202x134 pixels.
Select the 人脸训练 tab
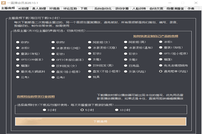pyautogui.click(x=138, y=8)
